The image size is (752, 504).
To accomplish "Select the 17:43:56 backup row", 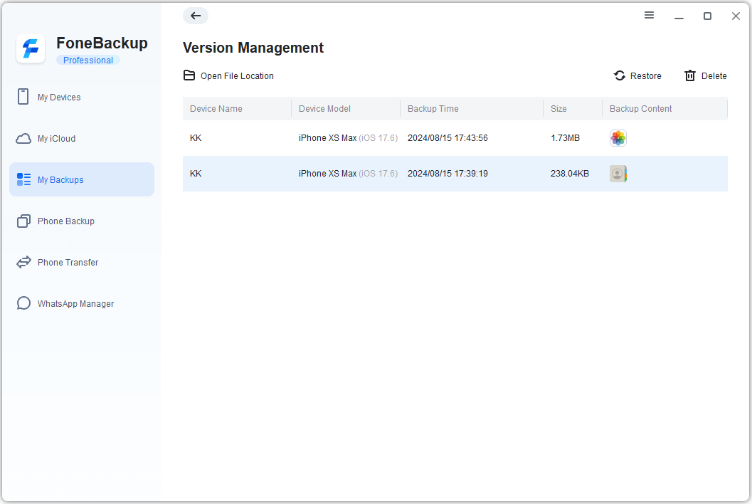I will click(x=448, y=138).
